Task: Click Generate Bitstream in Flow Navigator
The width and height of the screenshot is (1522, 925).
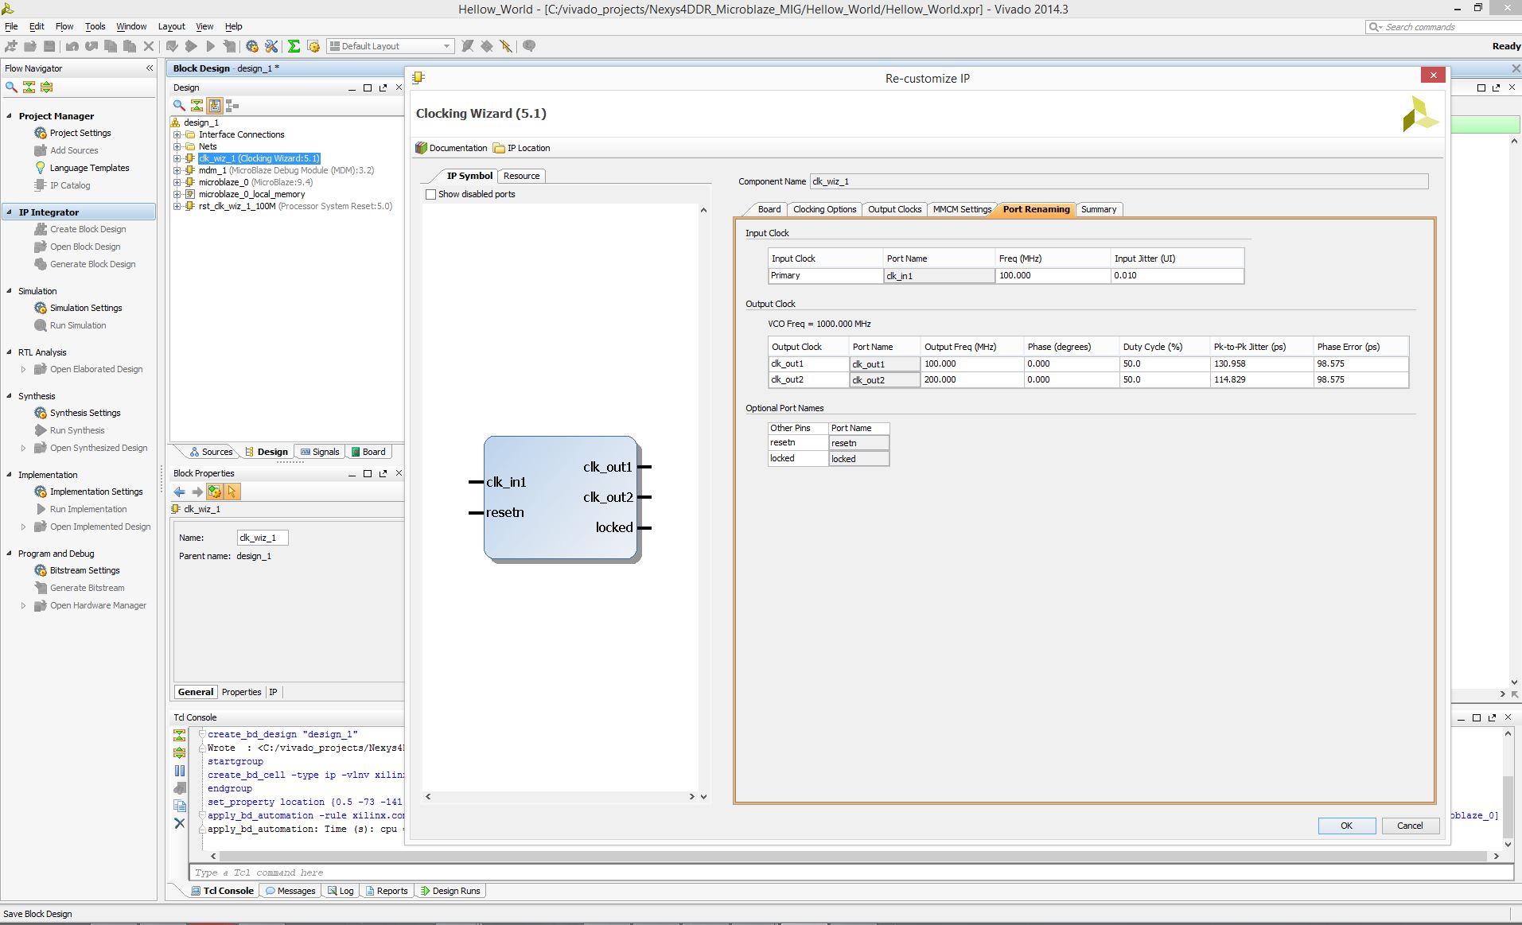Action: 88,588
